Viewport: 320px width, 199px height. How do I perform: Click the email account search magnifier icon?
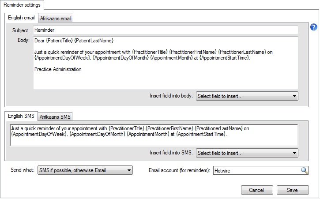(304, 170)
